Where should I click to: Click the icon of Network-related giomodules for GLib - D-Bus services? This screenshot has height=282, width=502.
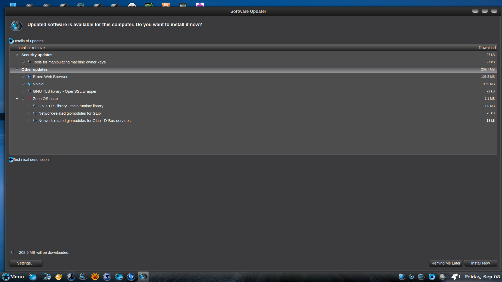(x=35, y=121)
